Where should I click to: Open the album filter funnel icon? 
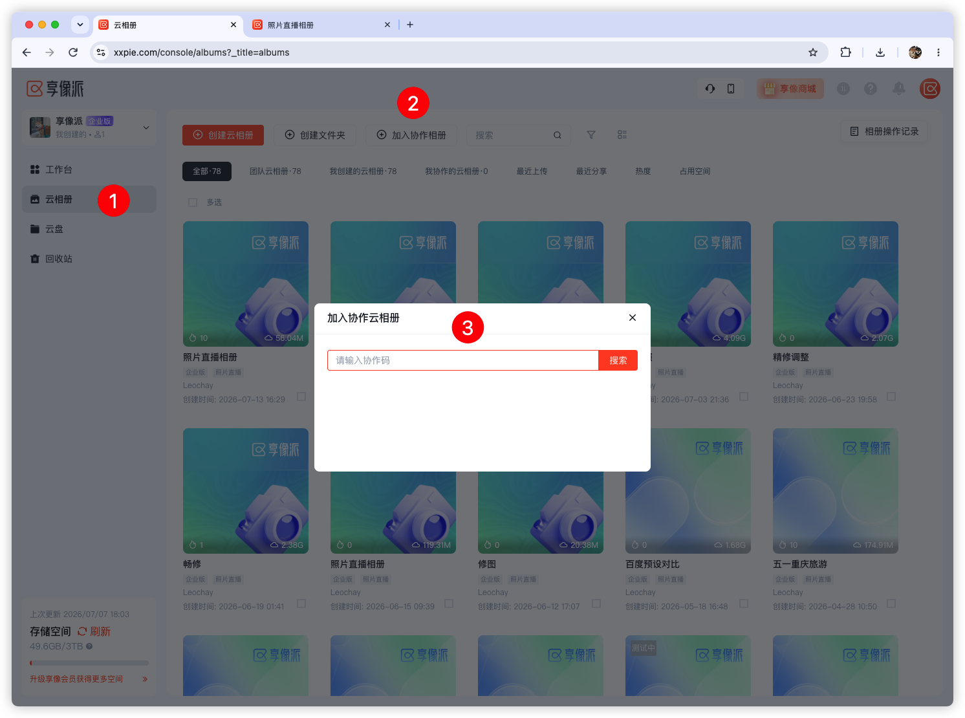tap(591, 135)
